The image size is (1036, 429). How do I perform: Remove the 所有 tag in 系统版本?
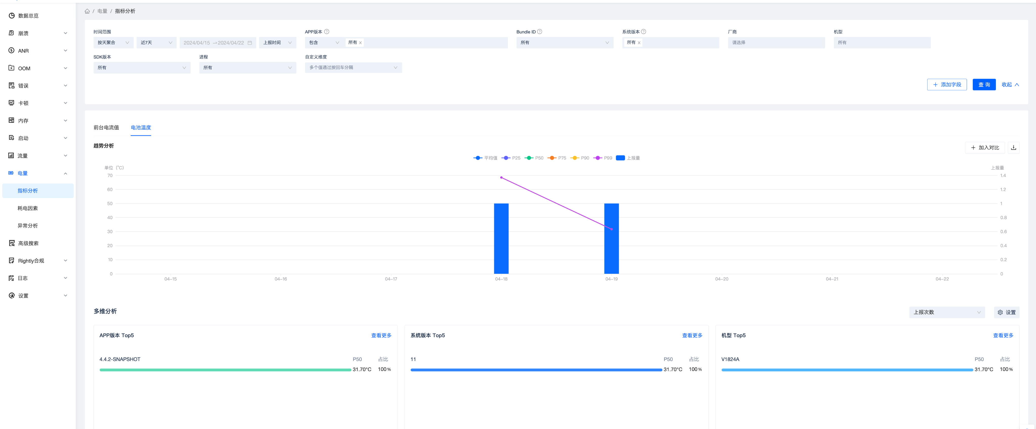(639, 43)
